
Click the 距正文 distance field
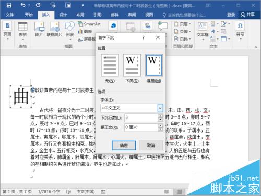click(141, 127)
